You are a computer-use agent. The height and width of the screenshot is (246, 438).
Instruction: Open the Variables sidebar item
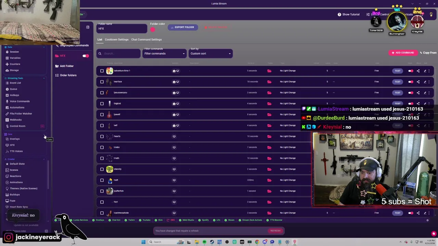(x=15, y=58)
